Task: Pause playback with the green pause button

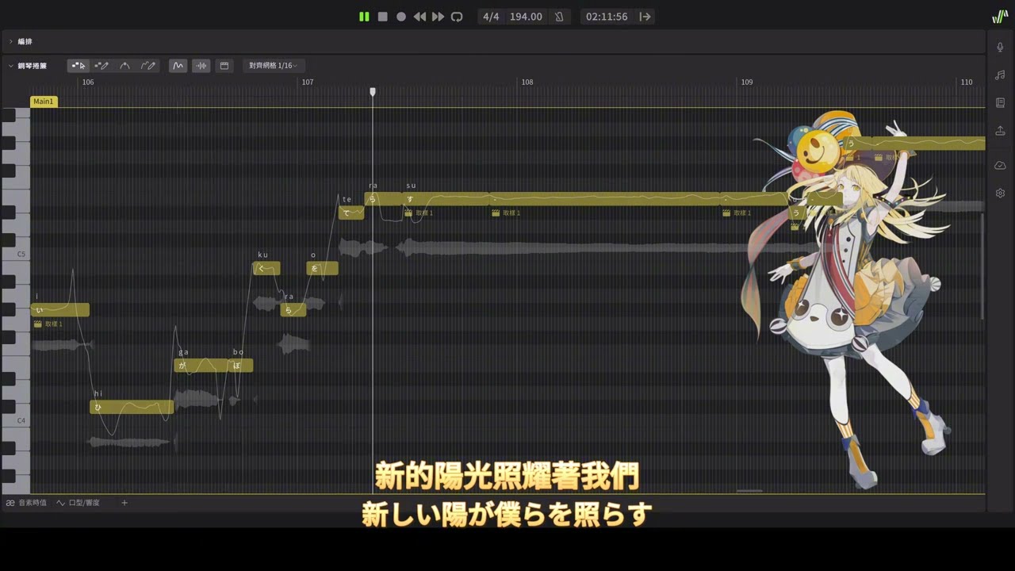Action: pos(364,17)
